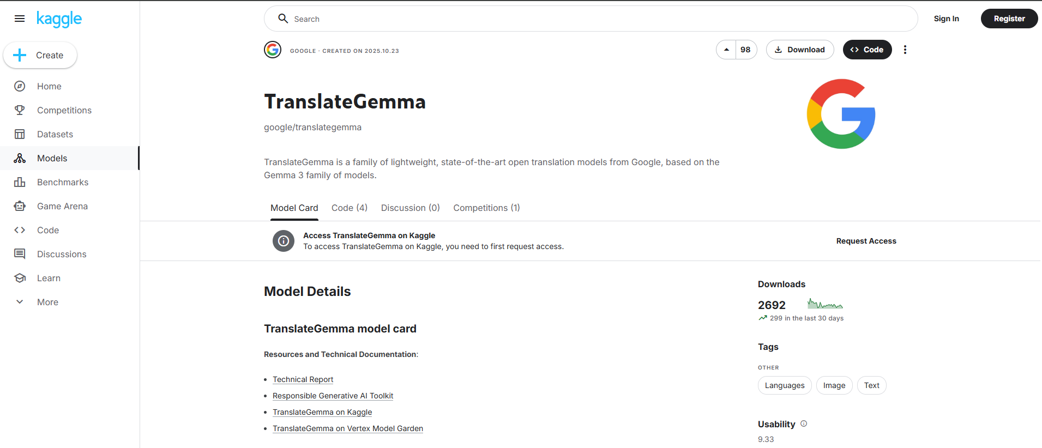1042x448 pixels.
Task: Click the Datasets table icon
Action: (x=20, y=134)
